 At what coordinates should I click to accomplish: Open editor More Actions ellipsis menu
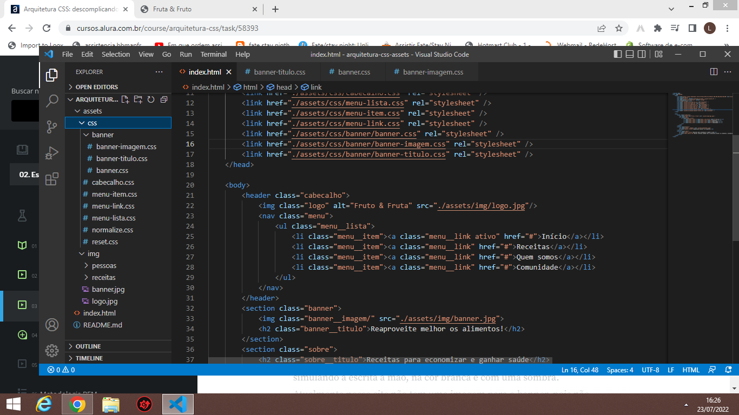(728, 72)
